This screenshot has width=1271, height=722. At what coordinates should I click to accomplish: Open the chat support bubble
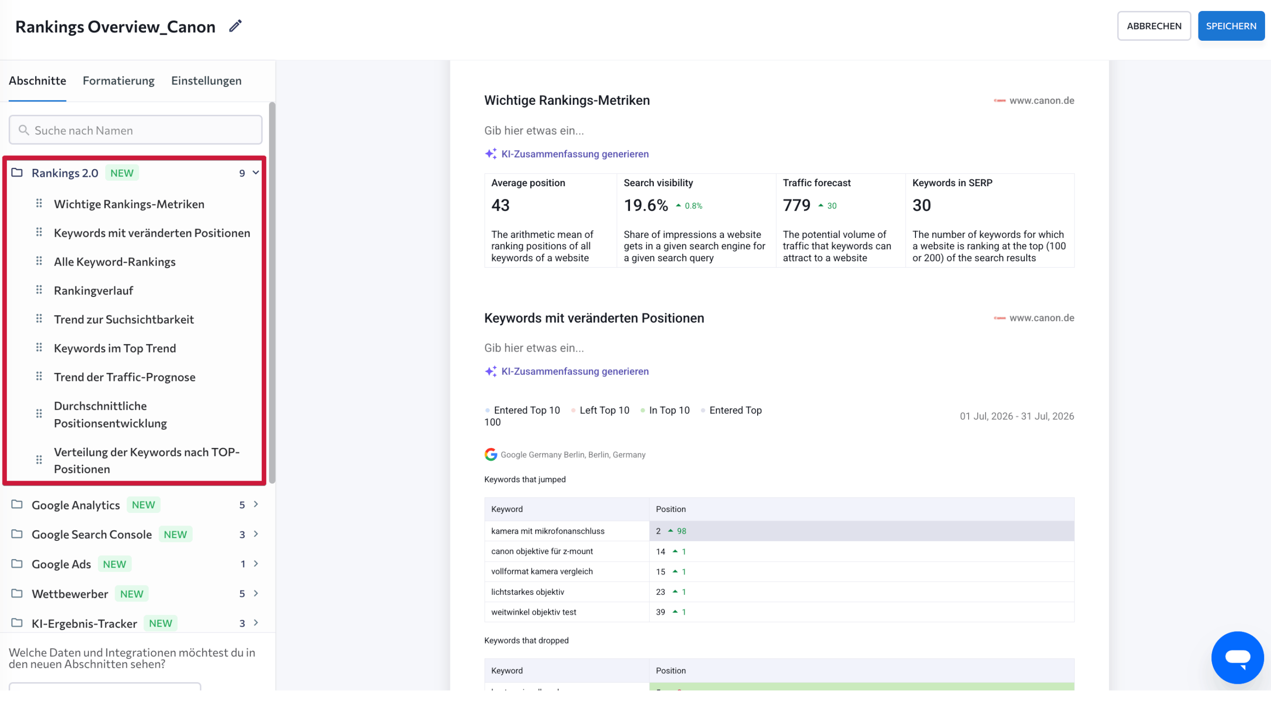pyautogui.click(x=1237, y=657)
